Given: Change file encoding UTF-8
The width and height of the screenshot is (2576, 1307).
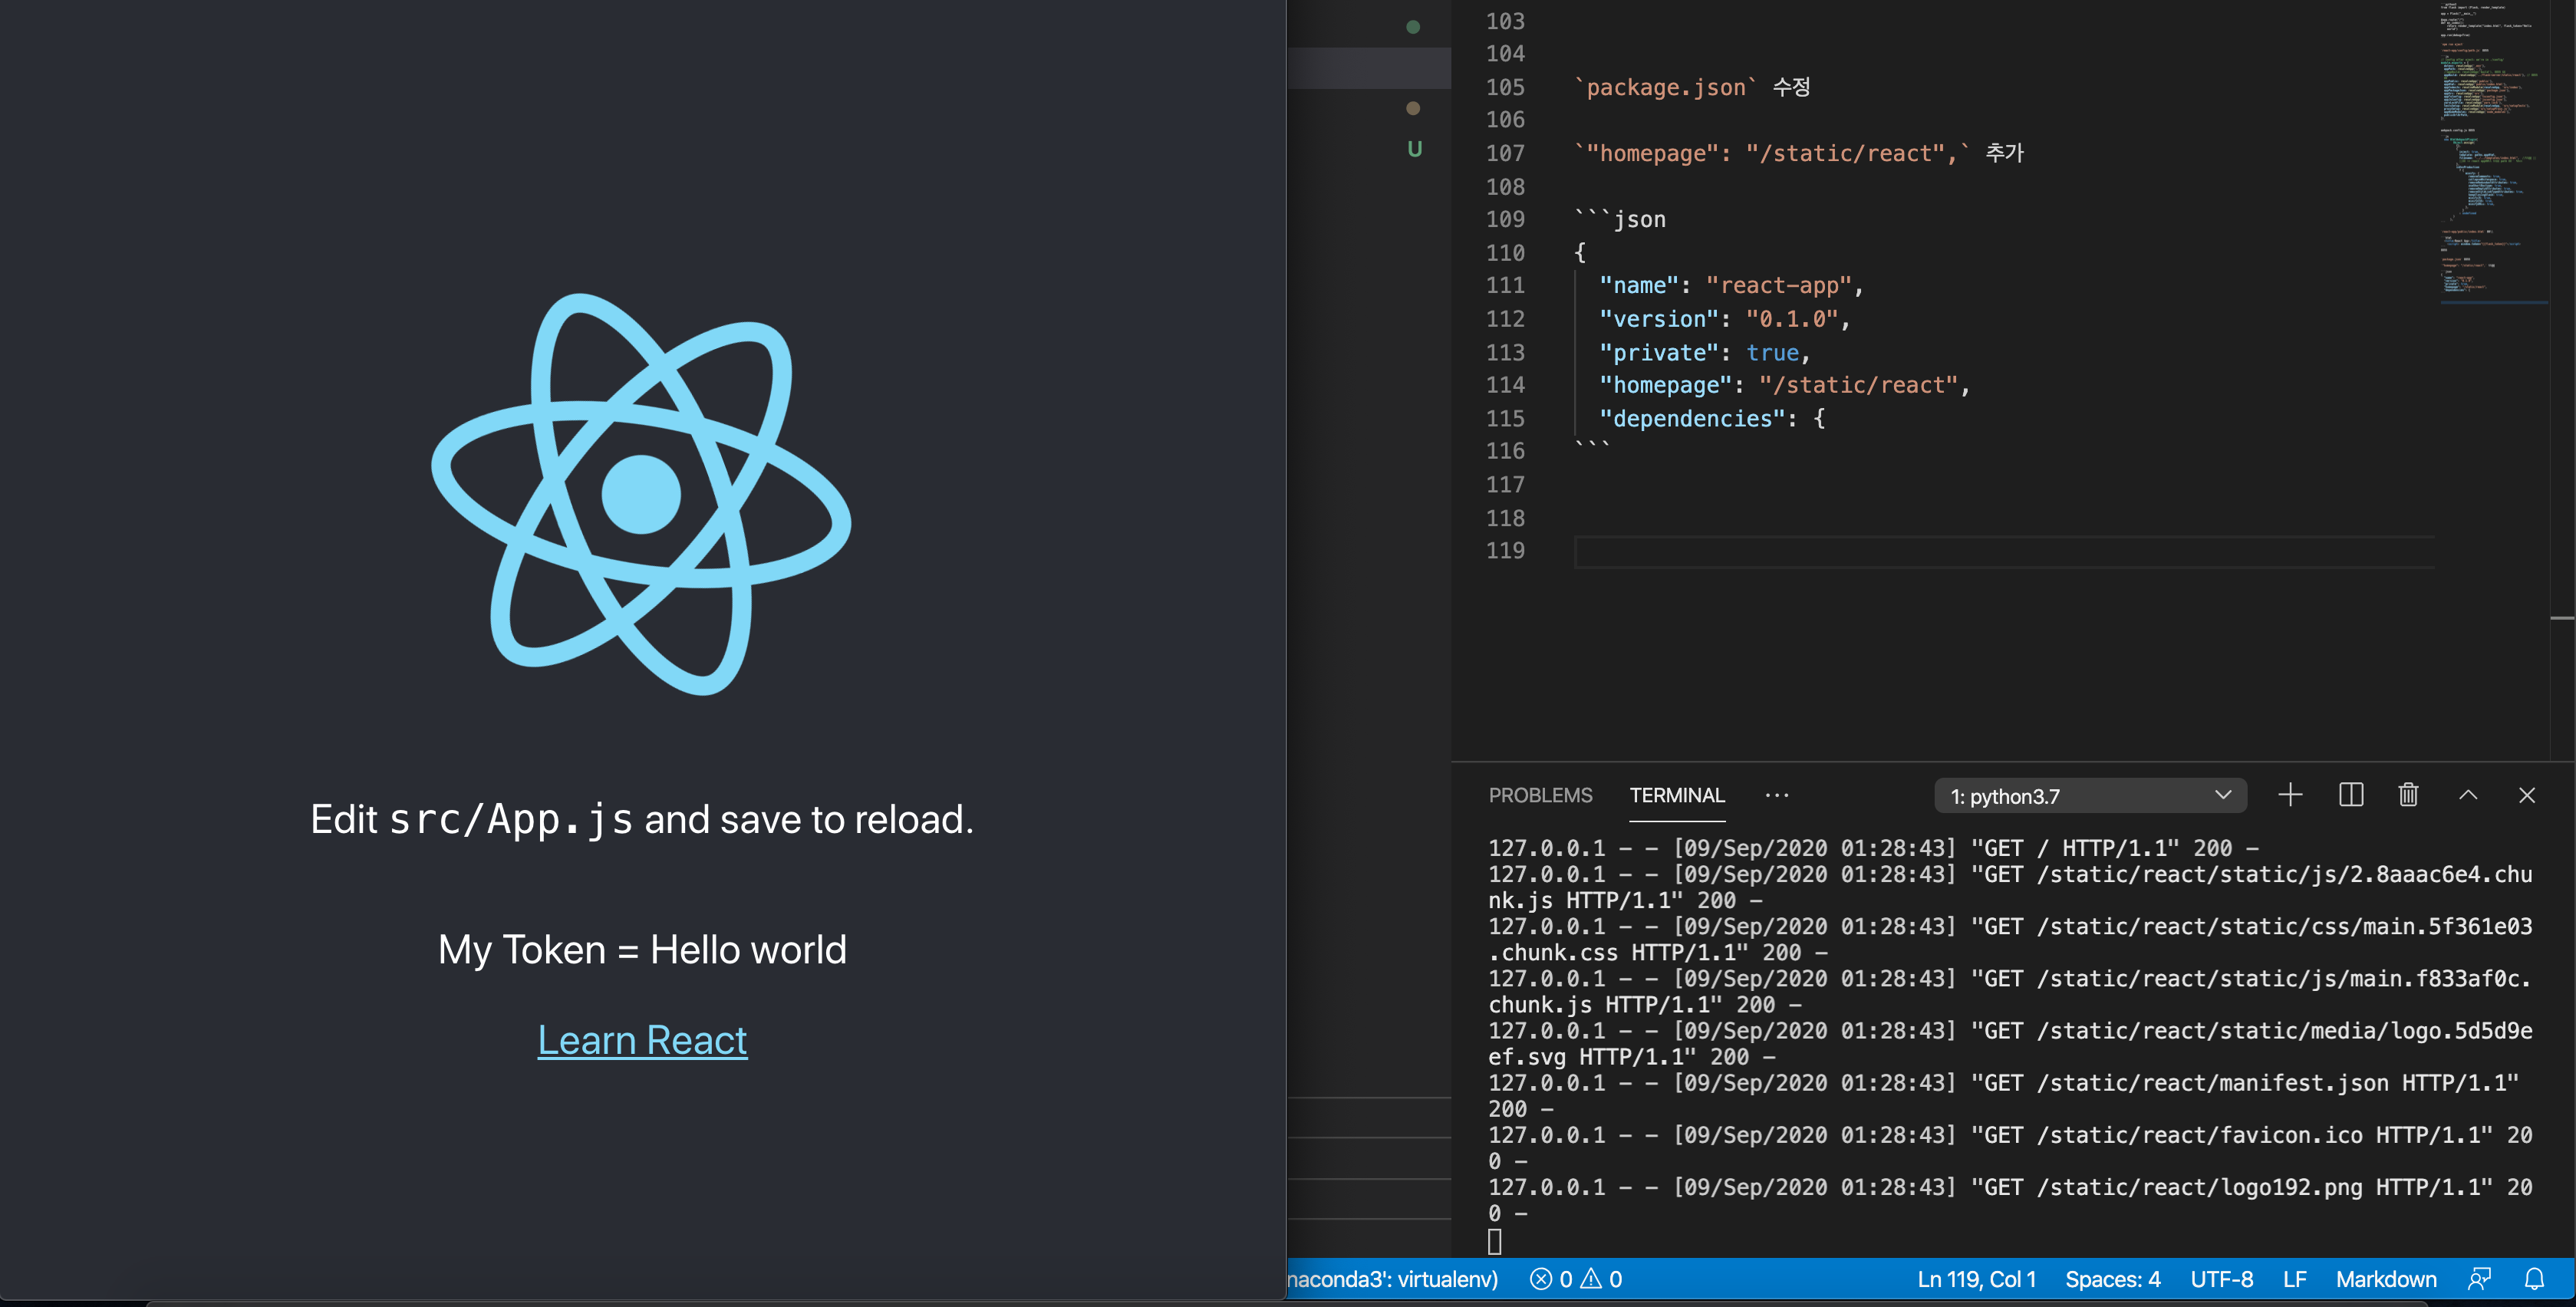Looking at the screenshot, I should coord(2221,1279).
